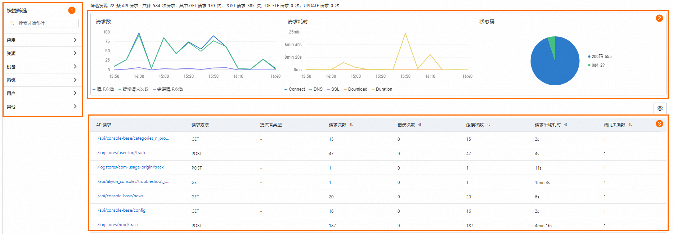The height and width of the screenshot is (234, 673).
Task: Click the 1min 3s average duration cell
Action: [x=542, y=183]
